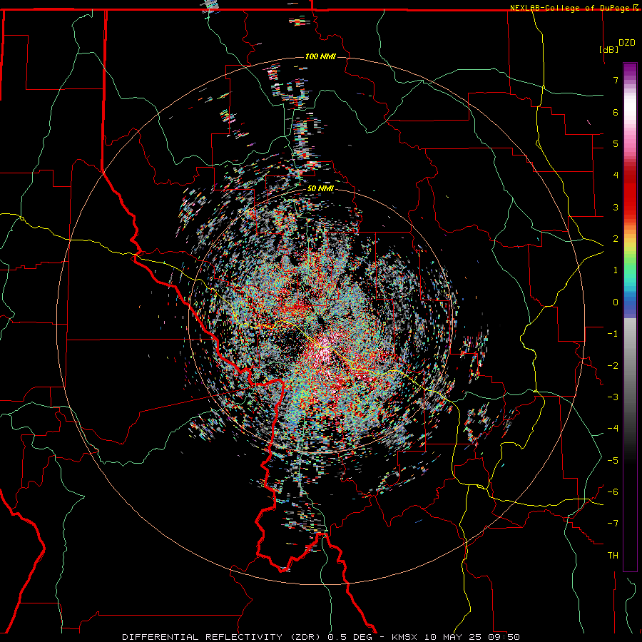Click the 5 tick label on the color scale
Image resolution: width=642 pixels, height=642 pixels.
(x=616, y=143)
